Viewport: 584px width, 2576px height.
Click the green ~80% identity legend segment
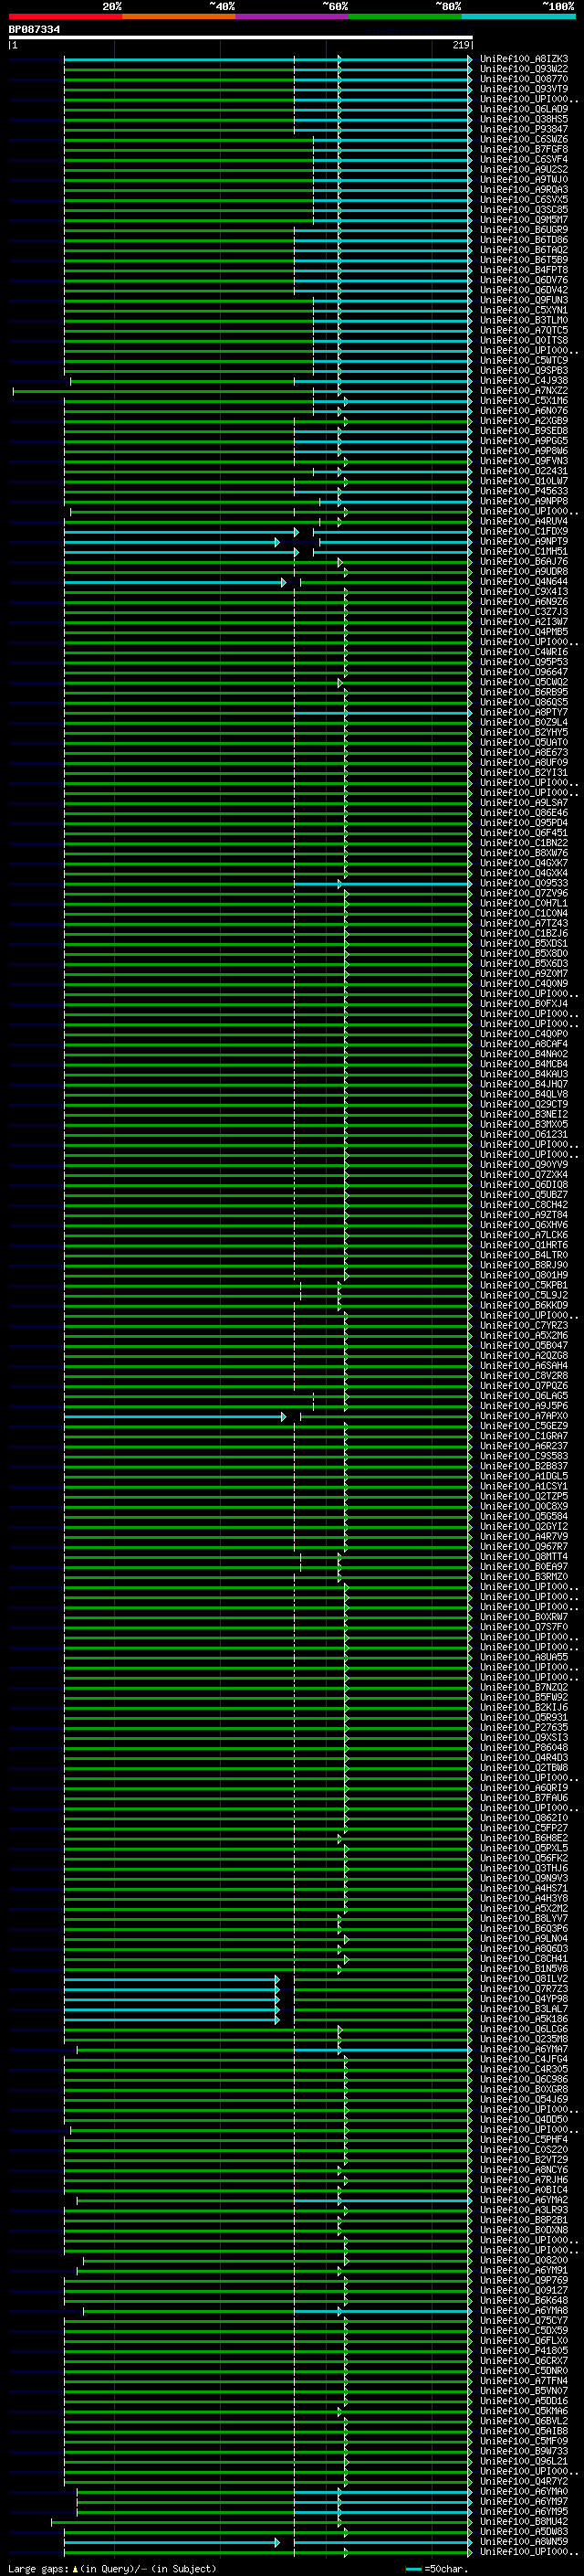(405, 16)
